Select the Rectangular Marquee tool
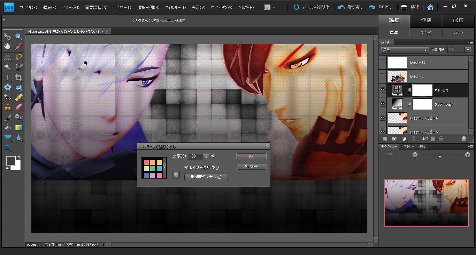The image size is (476, 255). (x=8, y=57)
